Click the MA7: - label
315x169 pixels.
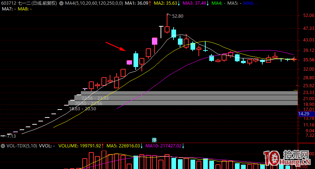click(x=9, y=9)
